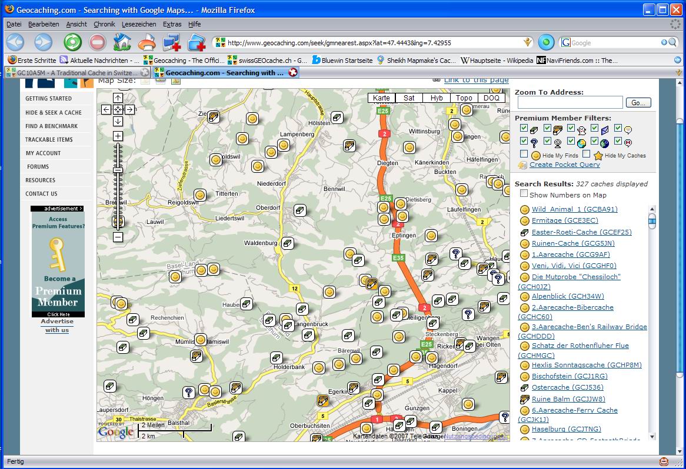686x469 pixels.
Task: Switch map to Topo view
Action: pos(464,98)
